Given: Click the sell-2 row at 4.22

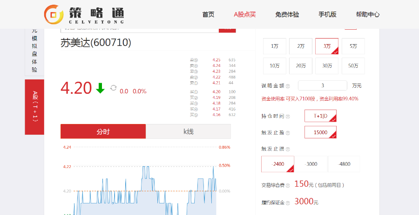Looking at the screenshot, I should (212, 77).
